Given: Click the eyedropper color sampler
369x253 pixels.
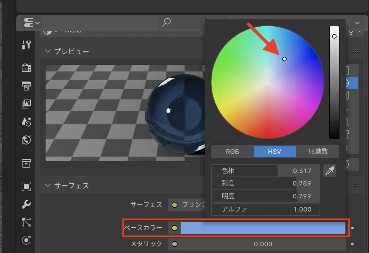Looking at the screenshot, I should (x=330, y=171).
